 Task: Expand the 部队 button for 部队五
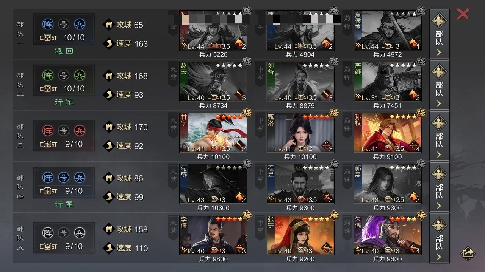(440, 238)
